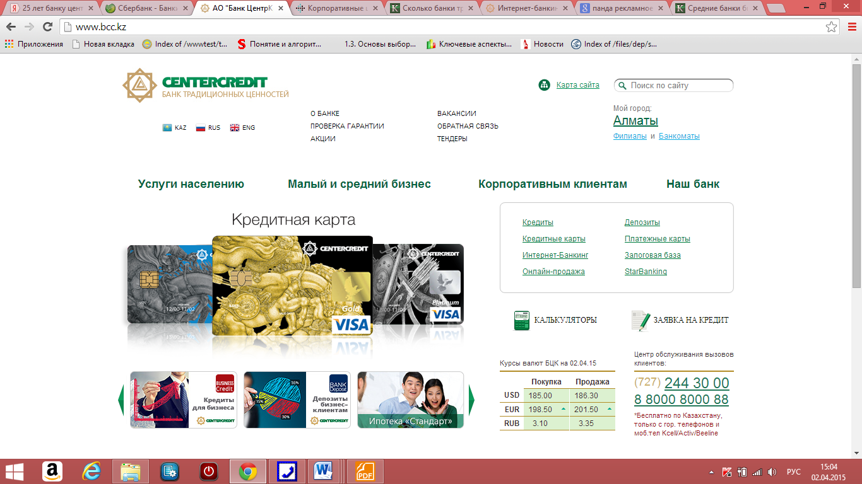
Task: Open the 'ВАКАНСИИ' link
Action: pos(457,113)
